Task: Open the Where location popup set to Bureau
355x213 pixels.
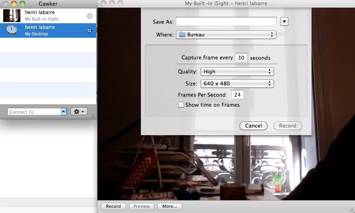Action: pos(226,35)
